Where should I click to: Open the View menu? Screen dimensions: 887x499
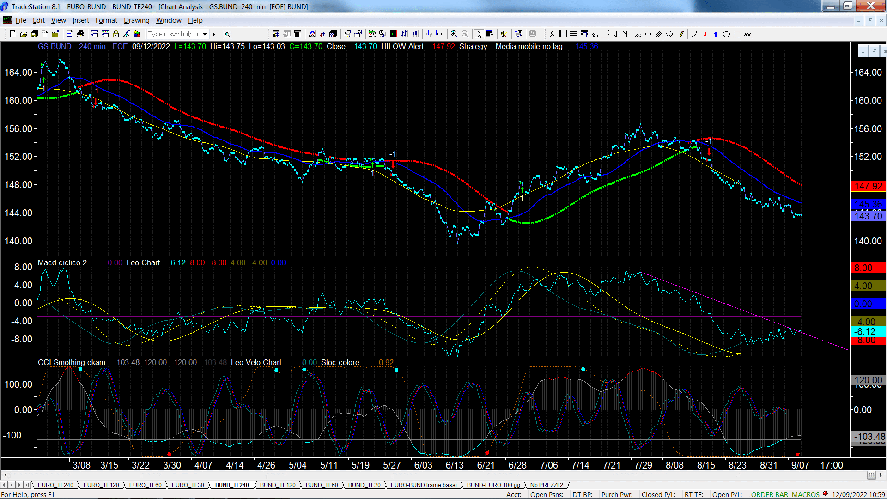click(x=58, y=20)
